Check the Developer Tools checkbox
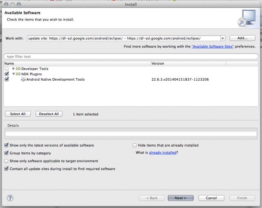The height and width of the screenshot is (208, 262). (x=7, y=69)
